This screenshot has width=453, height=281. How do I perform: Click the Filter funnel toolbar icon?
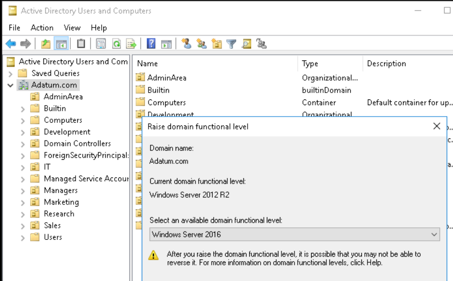point(231,44)
